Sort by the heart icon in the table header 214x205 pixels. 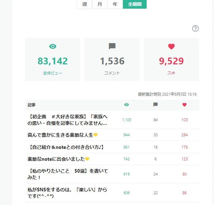[184, 105]
